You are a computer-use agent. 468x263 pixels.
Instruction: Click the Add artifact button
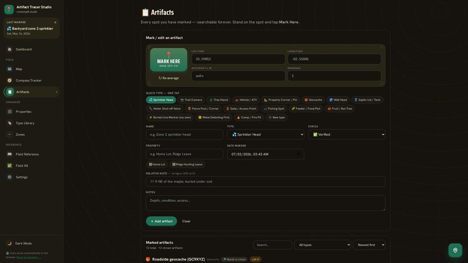tap(162, 221)
